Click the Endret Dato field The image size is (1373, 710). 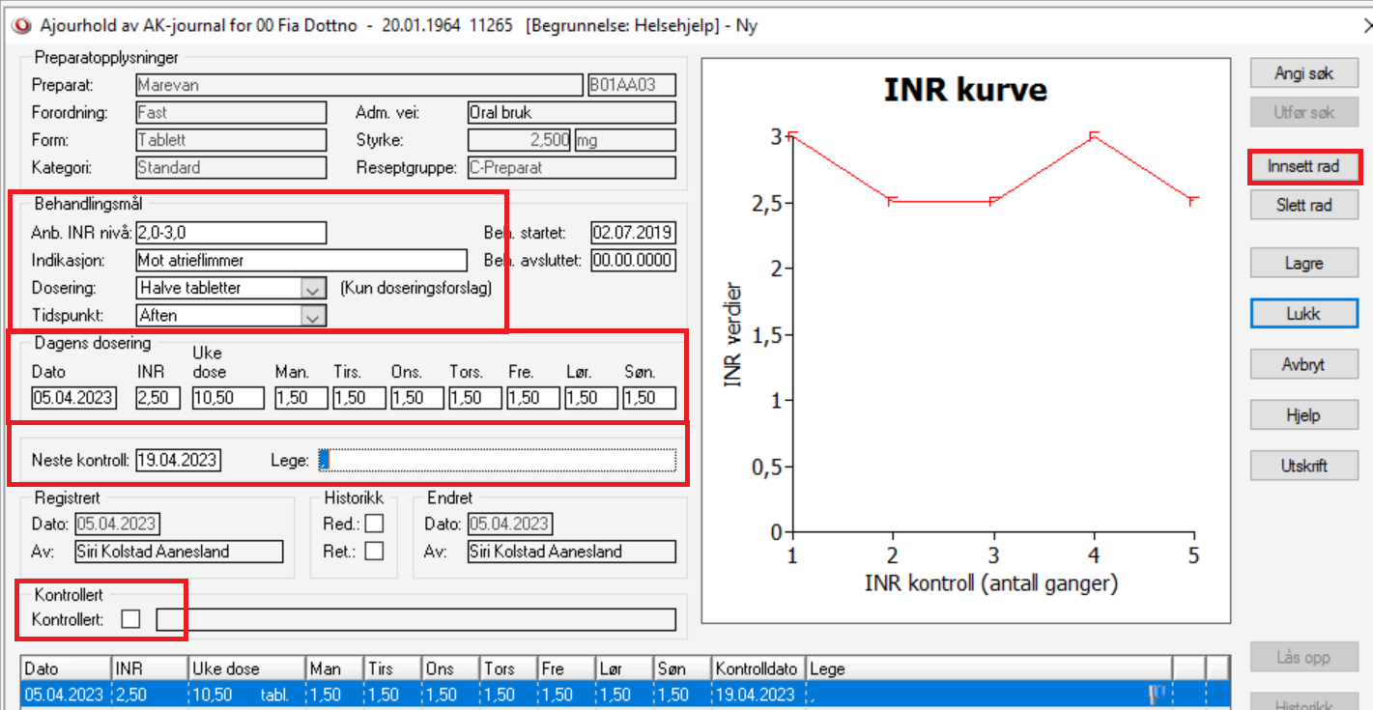[509, 525]
